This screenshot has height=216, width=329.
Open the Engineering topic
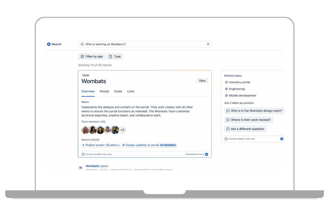(x=237, y=89)
